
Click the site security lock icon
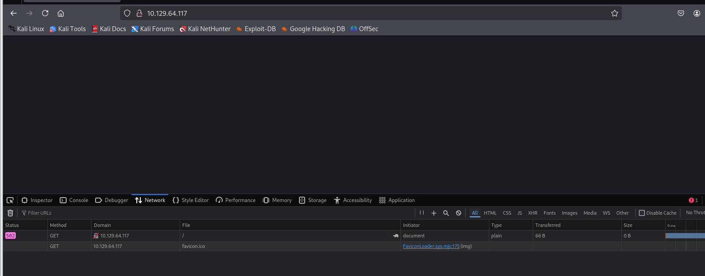pos(139,14)
